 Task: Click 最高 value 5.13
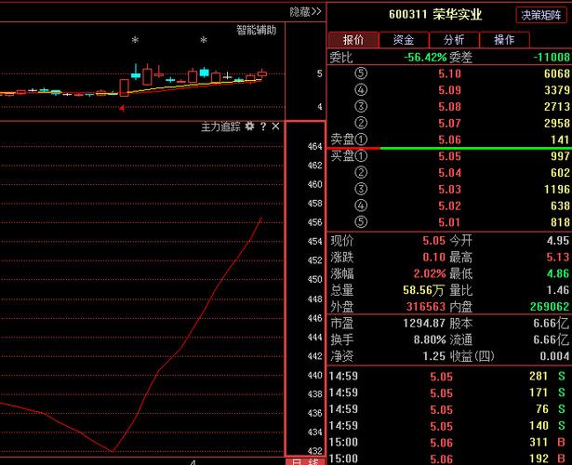(558, 257)
